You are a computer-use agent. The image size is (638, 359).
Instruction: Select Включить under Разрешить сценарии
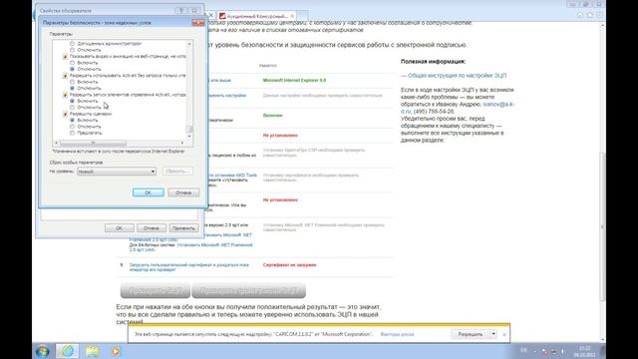pos(72,120)
